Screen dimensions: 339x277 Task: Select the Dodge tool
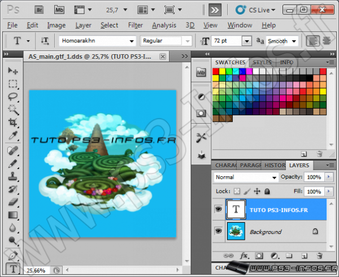coord(13,240)
